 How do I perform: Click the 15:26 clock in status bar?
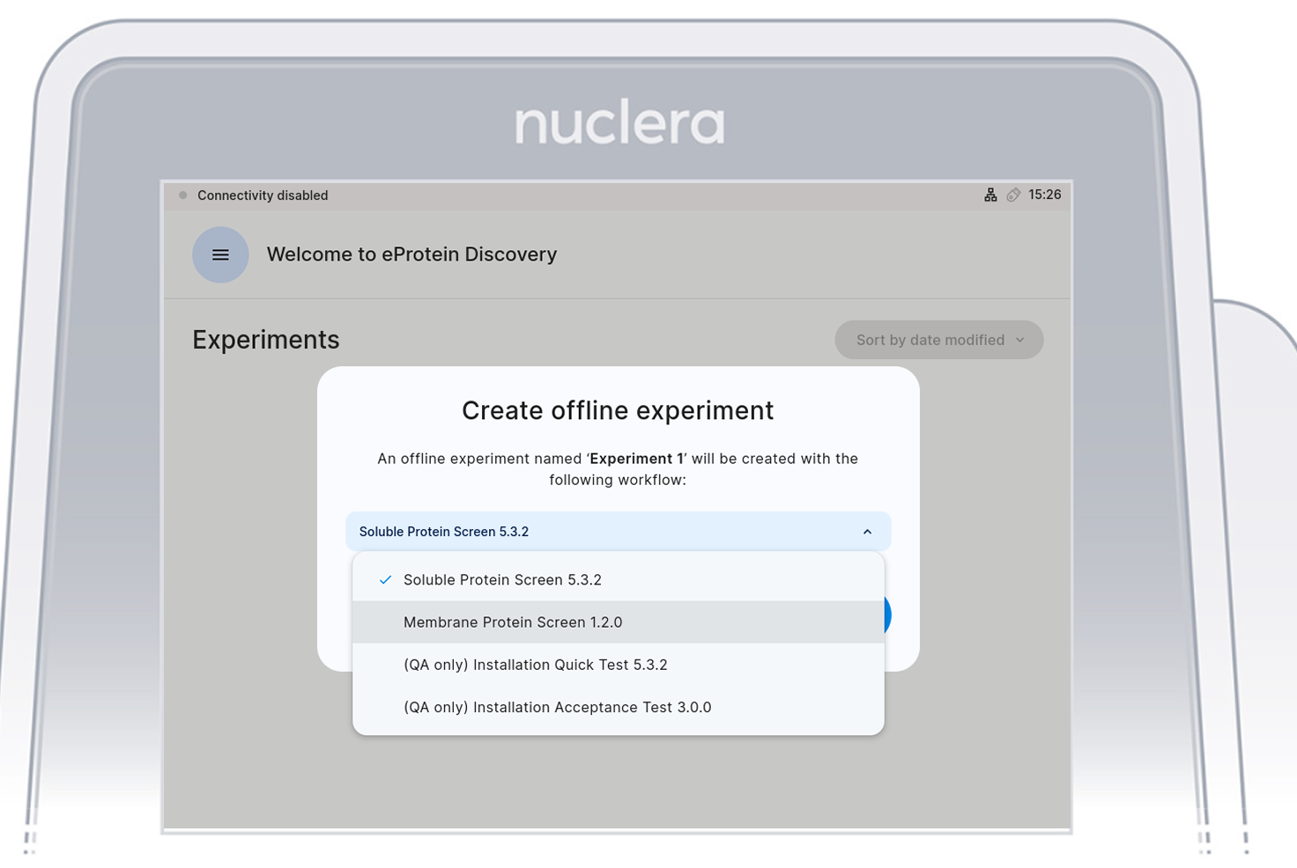coord(1044,195)
